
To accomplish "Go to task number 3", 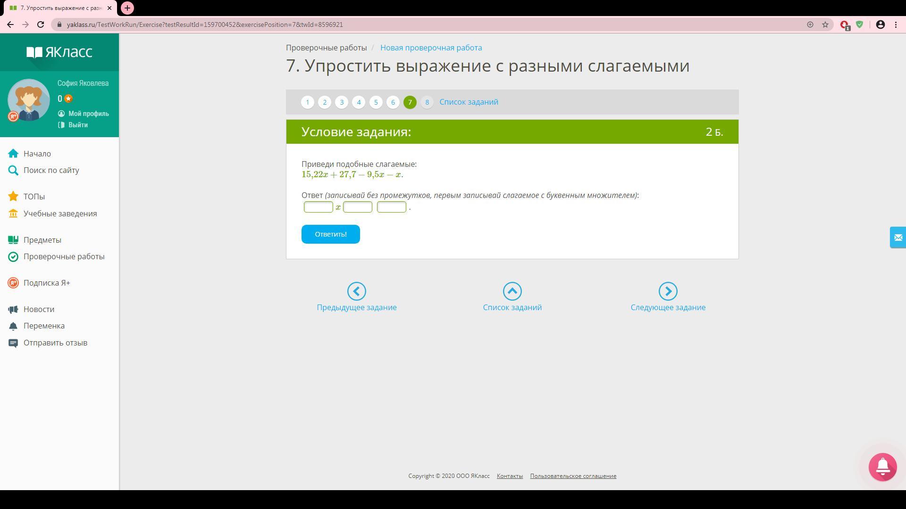I will point(342,102).
